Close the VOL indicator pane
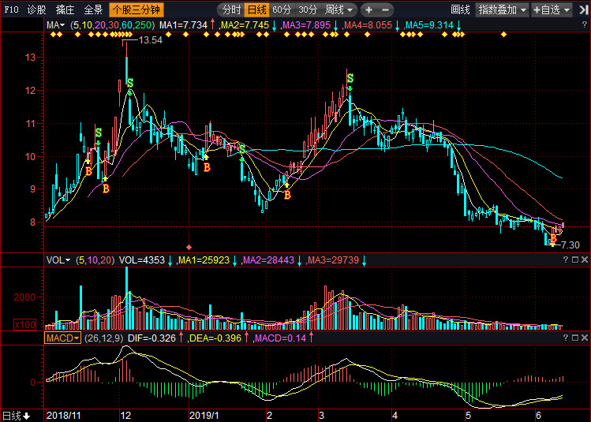The width and height of the screenshot is (591, 422). pos(585,260)
